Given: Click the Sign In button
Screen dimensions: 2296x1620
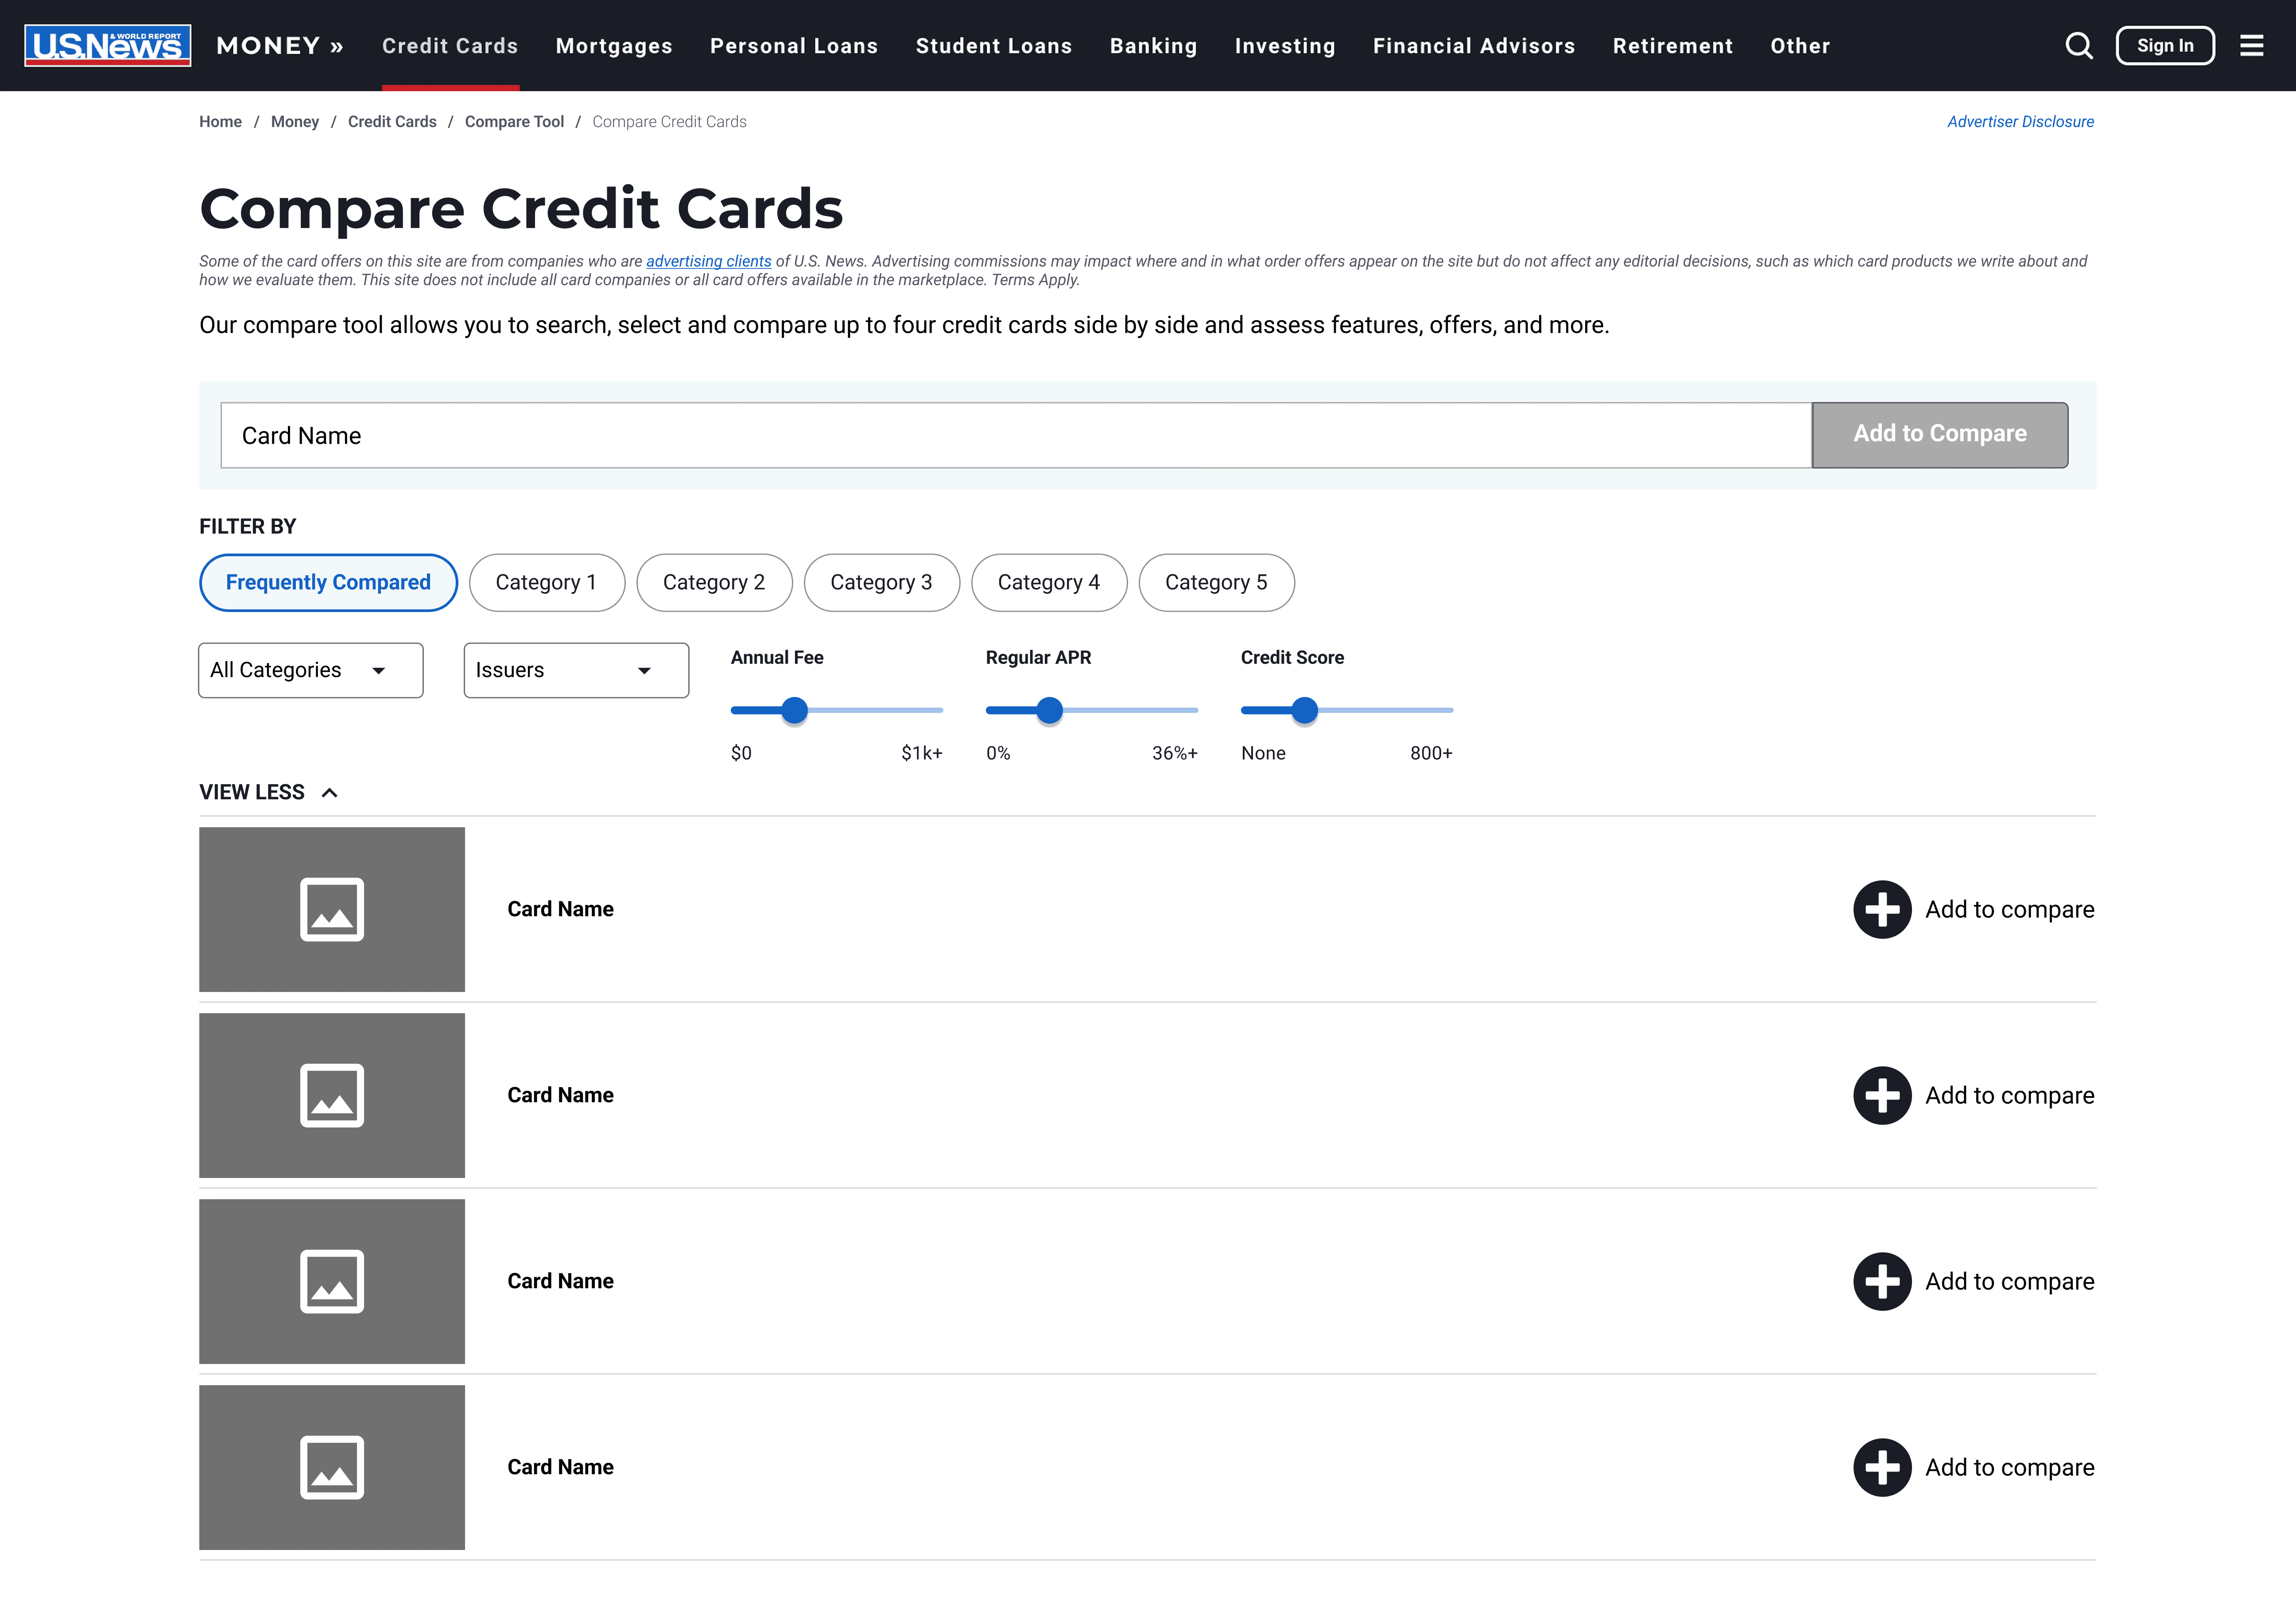Looking at the screenshot, I should point(2164,46).
